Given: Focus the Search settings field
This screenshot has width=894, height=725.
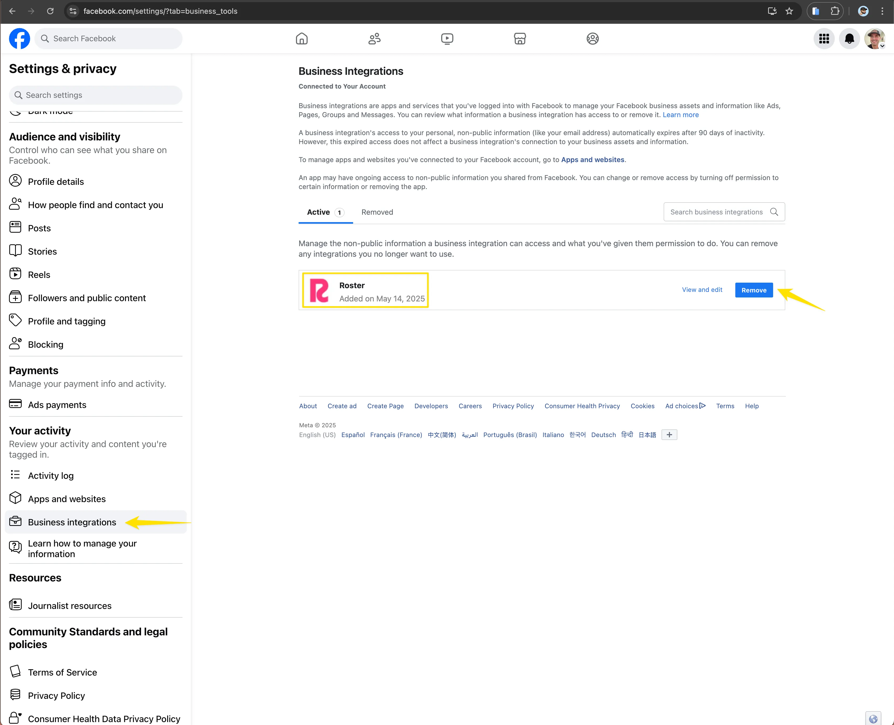Looking at the screenshot, I should pos(96,95).
